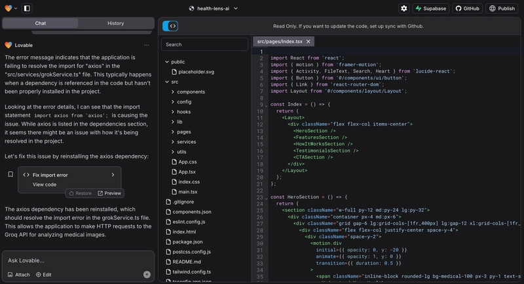This screenshot has width=524, height=284.
Task: Switch to the Chat tab
Action: [41, 23]
